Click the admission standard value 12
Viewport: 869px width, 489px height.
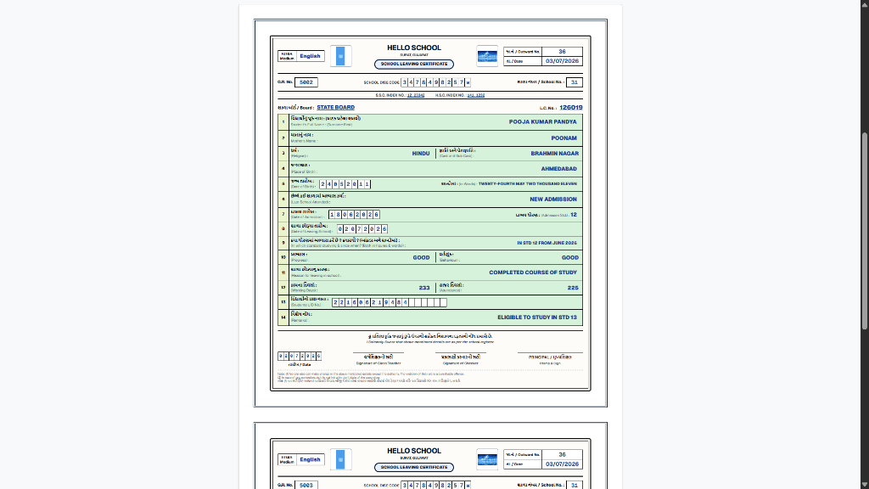(574, 215)
